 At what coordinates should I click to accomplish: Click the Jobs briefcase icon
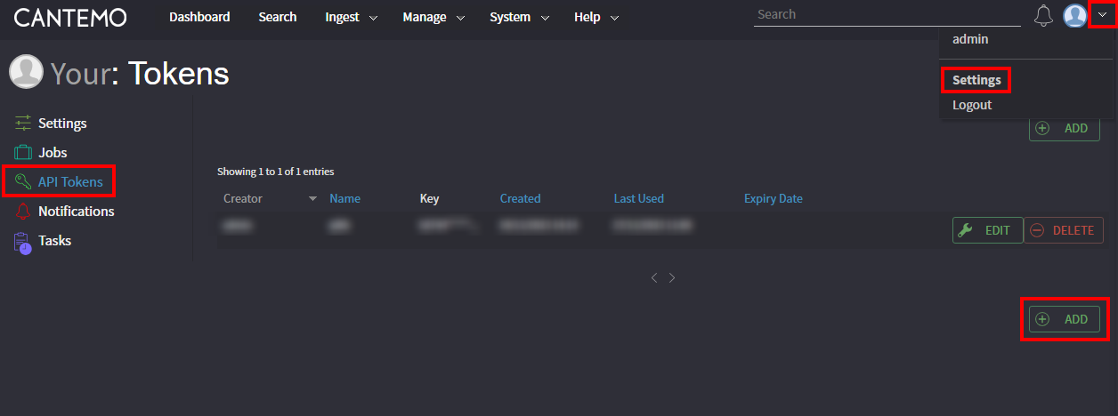[23, 153]
